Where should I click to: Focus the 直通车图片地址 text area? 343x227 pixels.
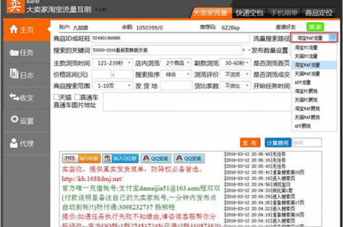click(x=197, y=102)
